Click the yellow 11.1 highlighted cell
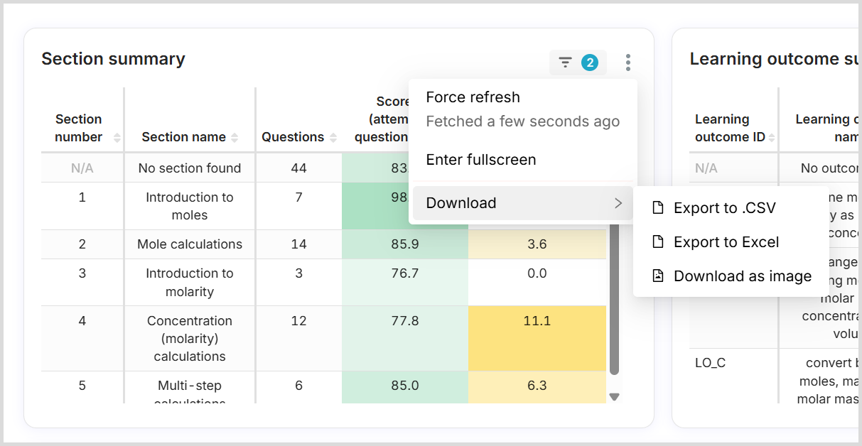 537,321
